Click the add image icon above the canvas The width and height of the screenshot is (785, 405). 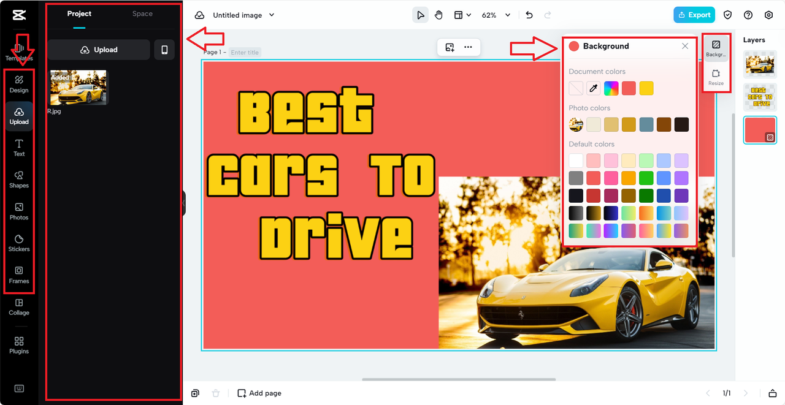click(450, 47)
